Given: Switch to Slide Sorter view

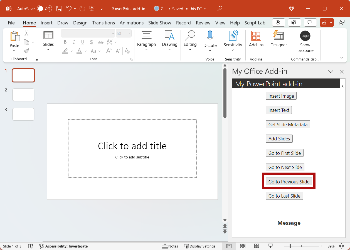Looking at the screenshot, I should point(243,246).
